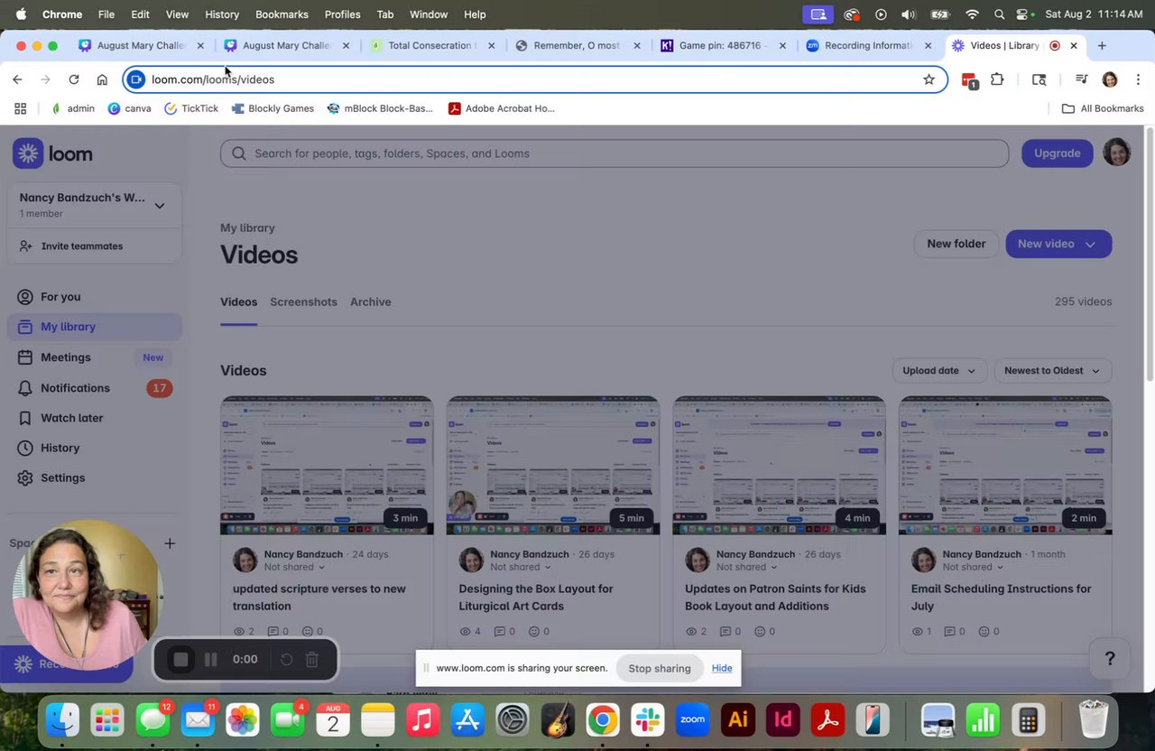Switch to the Archive tab
The image size is (1155, 751).
click(x=371, y=302)
